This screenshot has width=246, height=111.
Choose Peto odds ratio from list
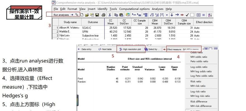[x=199, y=61]
